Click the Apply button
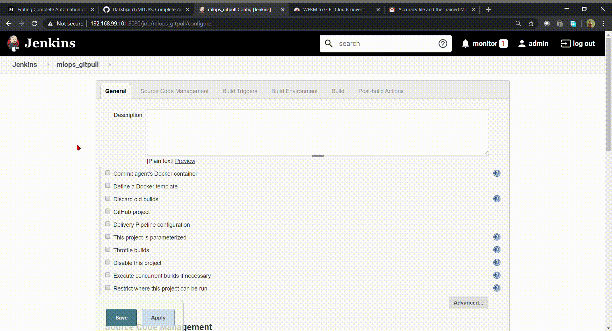 [x=158, y=318]
